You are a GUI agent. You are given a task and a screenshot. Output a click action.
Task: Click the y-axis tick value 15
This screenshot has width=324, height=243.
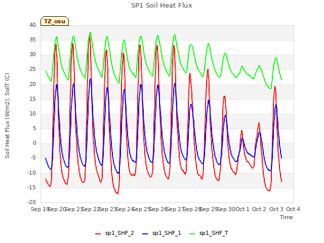tap(32, 99)
